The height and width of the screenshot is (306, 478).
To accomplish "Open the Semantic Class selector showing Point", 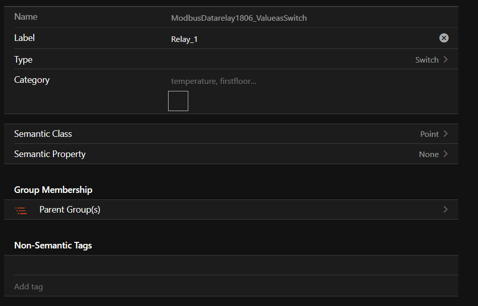I will pyautogui.click(x=429, y=134).
